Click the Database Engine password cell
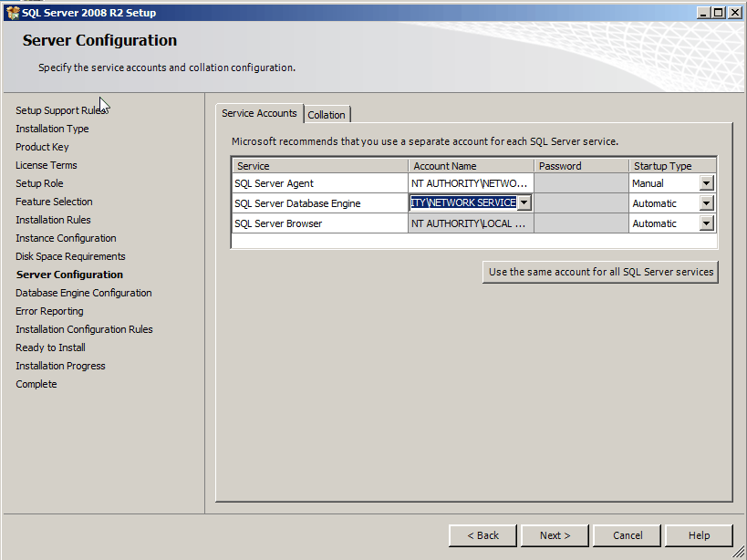 [581, 203]
